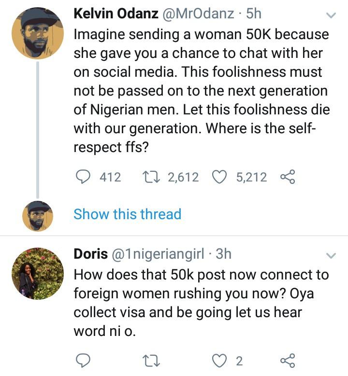The image size is (348, 376).
Task: Open Doris's reply text about visa
Action: point(201,303)
